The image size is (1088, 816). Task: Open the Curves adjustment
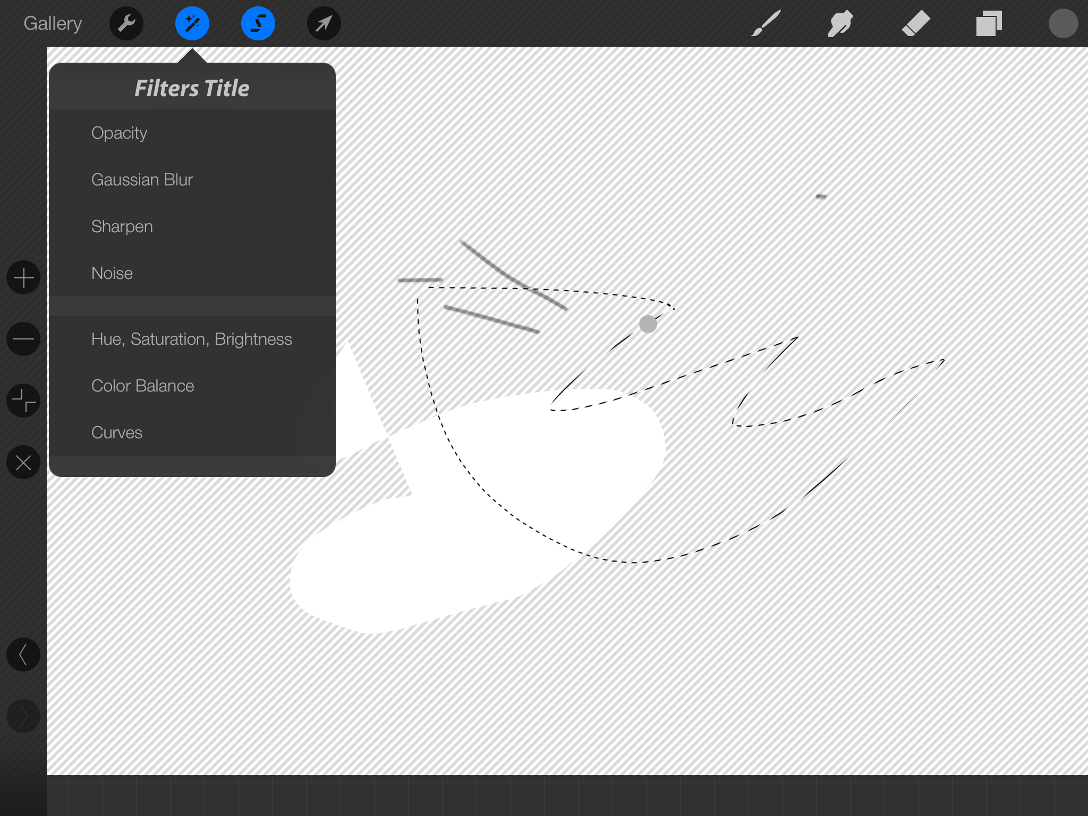(117, 432)
